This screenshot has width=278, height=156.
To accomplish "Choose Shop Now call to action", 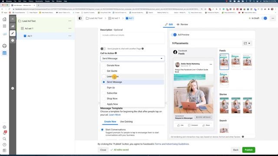I will point(132,98).
